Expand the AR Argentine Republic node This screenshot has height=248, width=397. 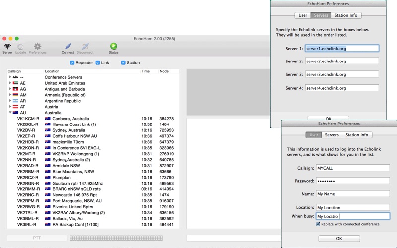(x=10, y=101)
